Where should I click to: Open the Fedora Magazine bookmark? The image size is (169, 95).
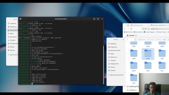pos(149,32)
